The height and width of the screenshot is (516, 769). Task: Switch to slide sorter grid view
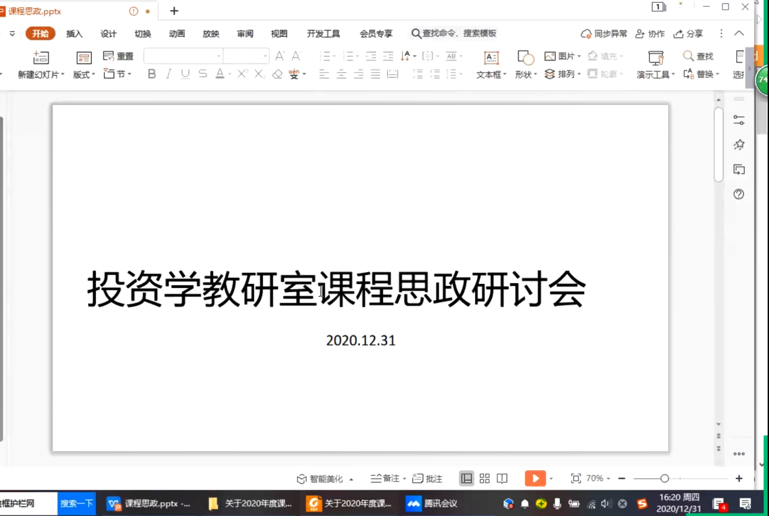pos(485,478)
